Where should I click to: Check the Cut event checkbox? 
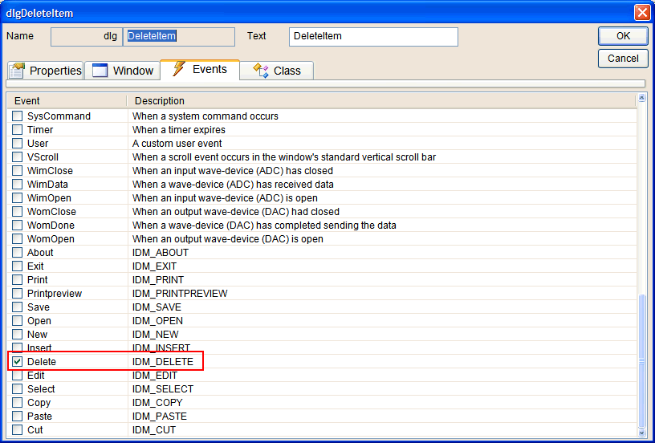pyautogui.click(x=17, y=429)
